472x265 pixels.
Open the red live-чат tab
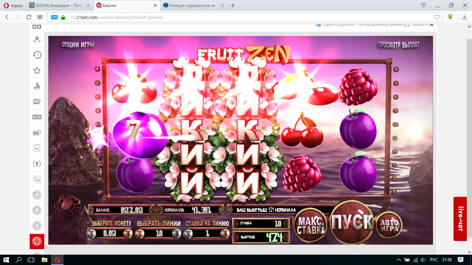[x=460, y=219]
